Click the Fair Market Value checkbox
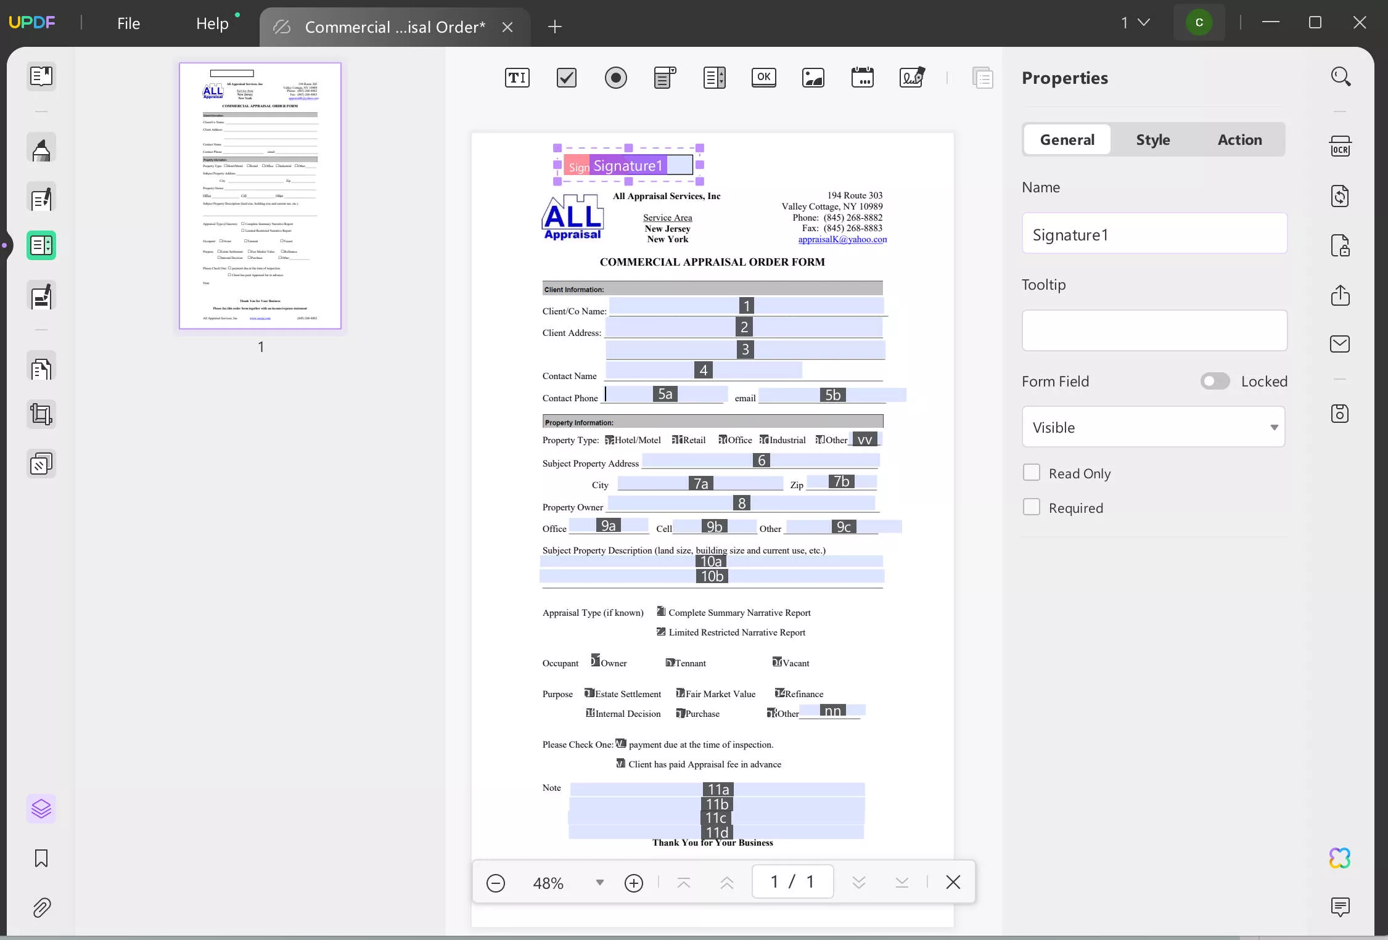The image size is (1388, 940). (x=680, y=693)
